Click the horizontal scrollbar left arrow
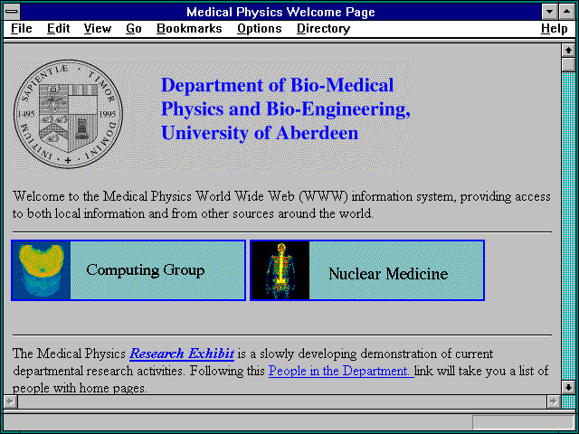The image size is (579, 434). point(11,401)
